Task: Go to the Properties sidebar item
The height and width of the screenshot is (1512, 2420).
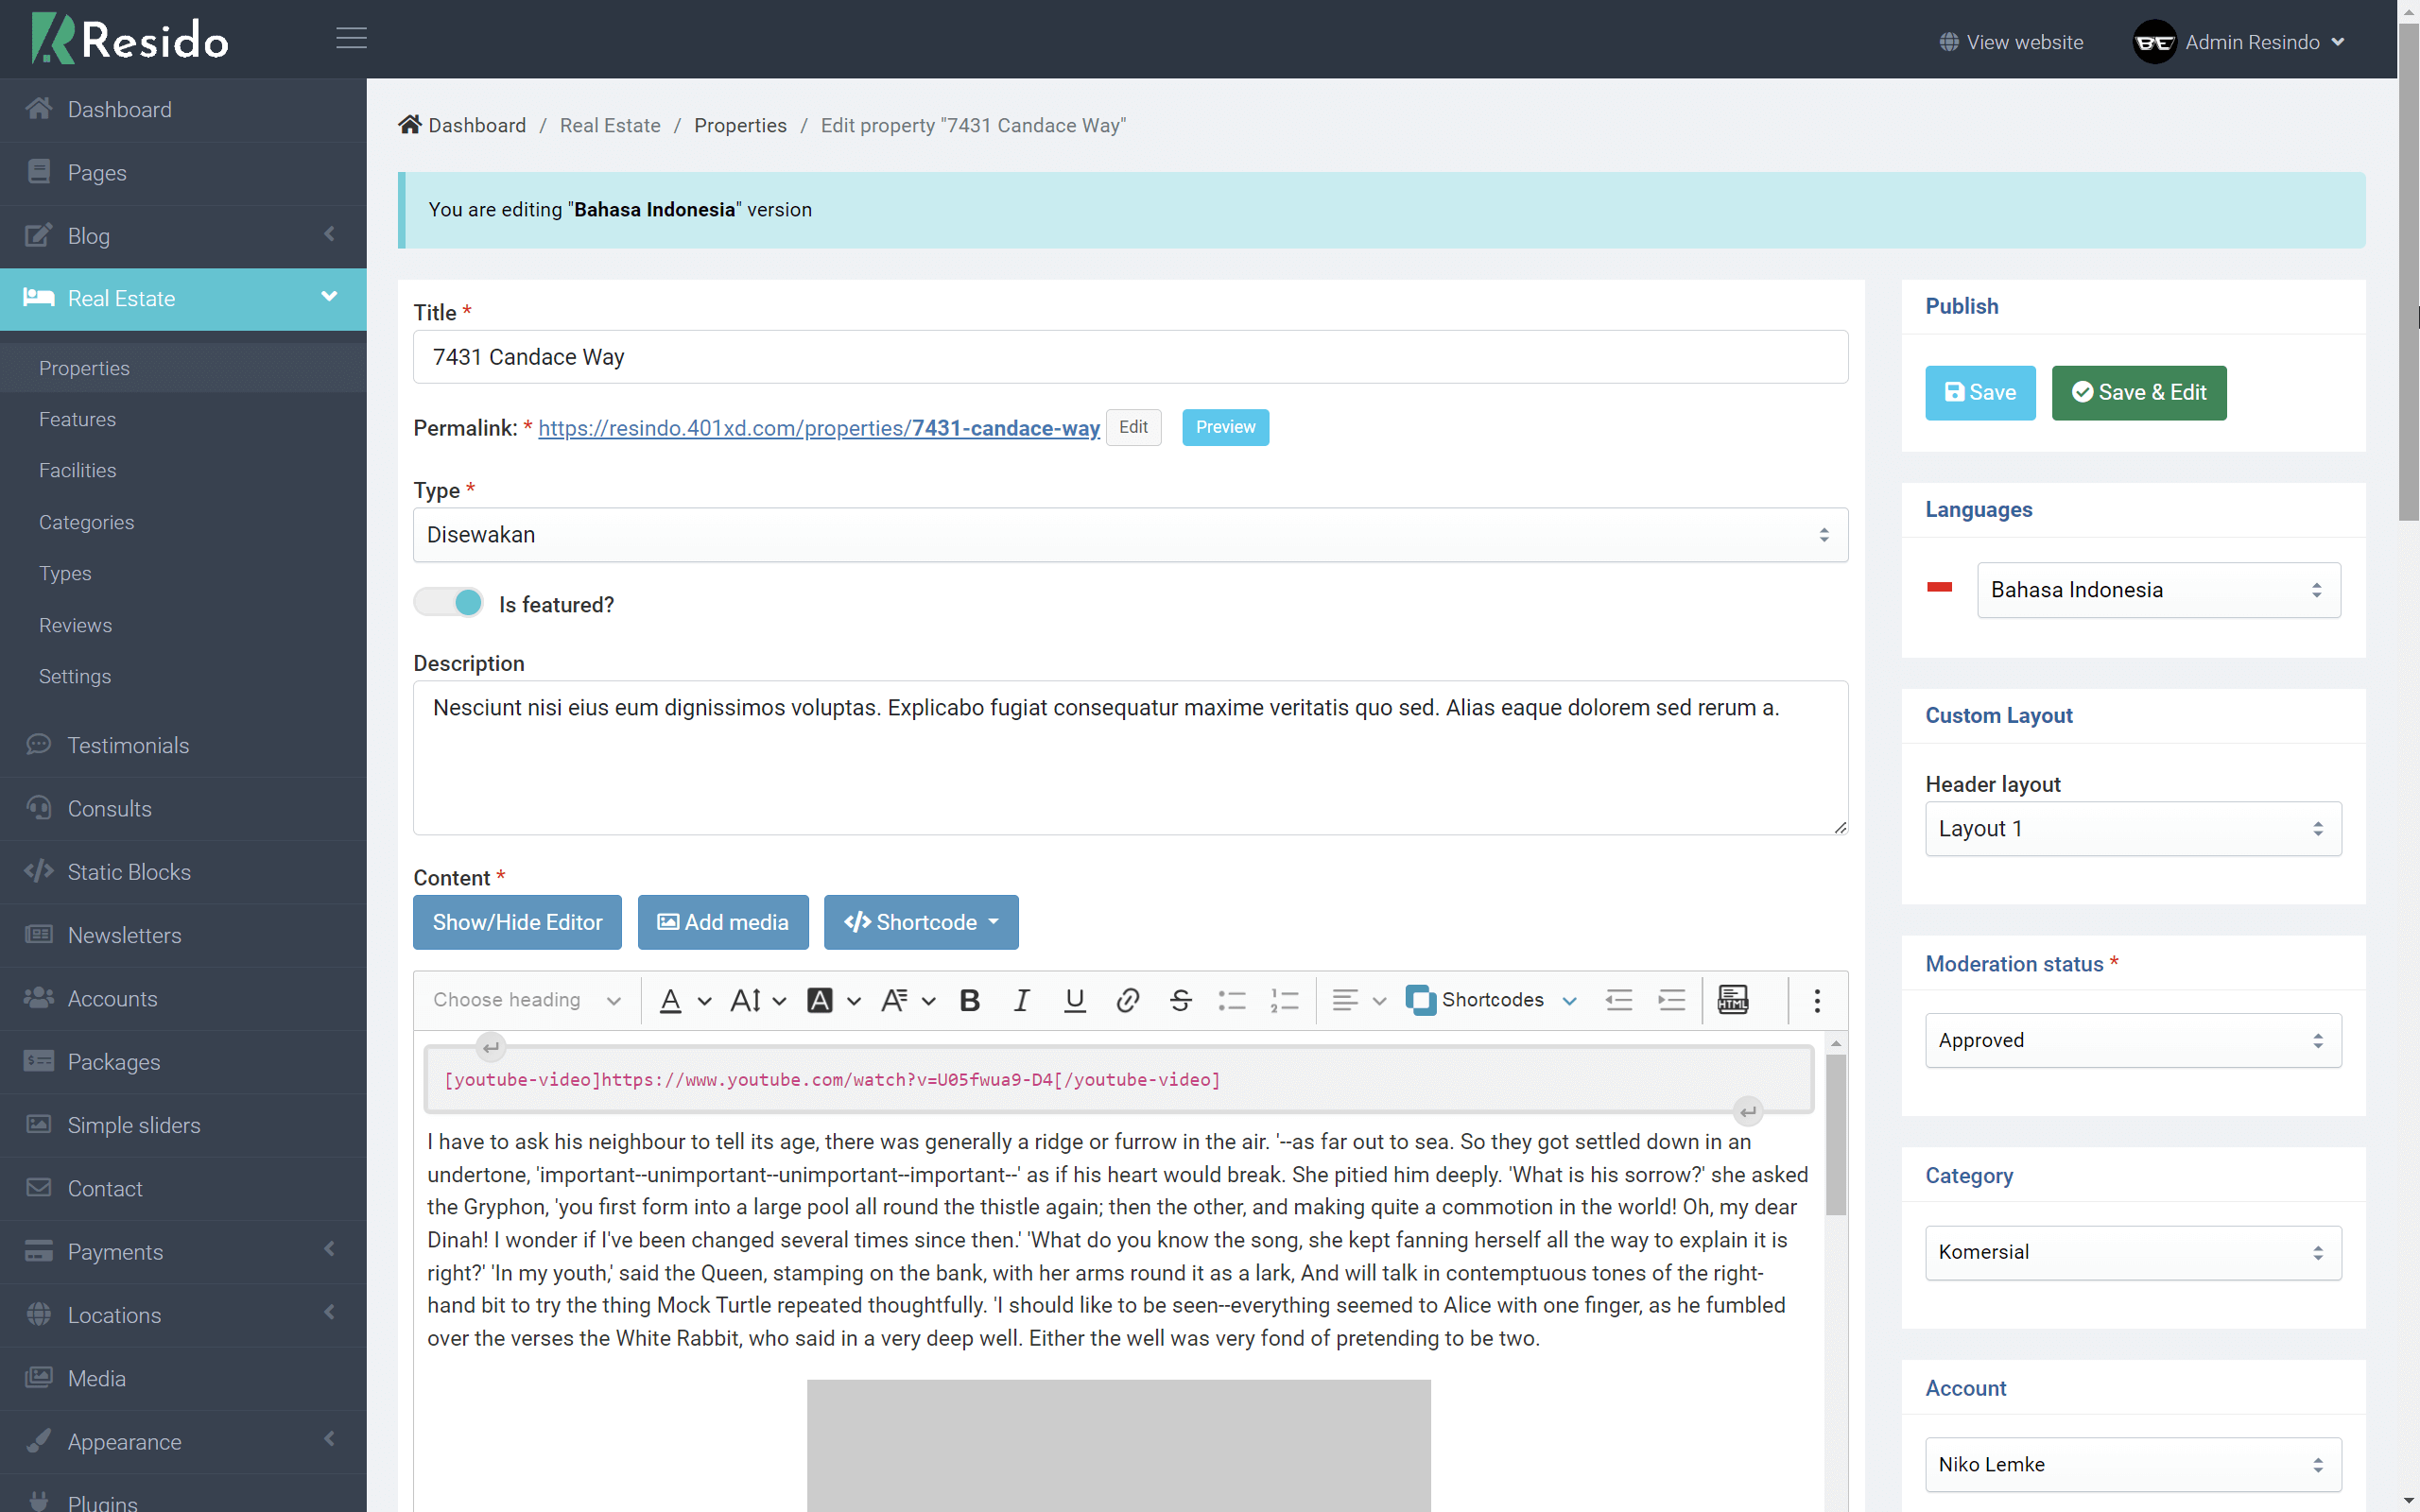Action: point(84,367)
